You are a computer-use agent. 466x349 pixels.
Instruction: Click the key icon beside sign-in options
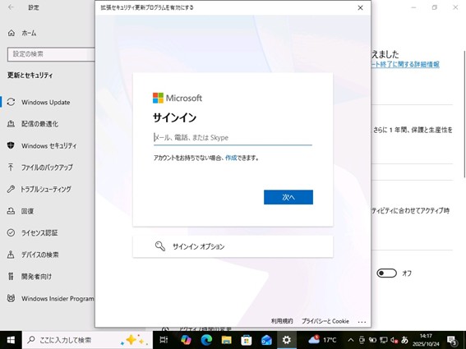click(160, 246)
